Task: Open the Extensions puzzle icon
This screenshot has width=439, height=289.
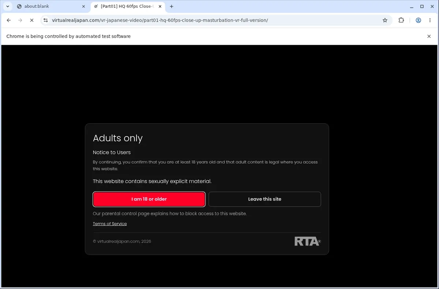Action: point(401,20)
